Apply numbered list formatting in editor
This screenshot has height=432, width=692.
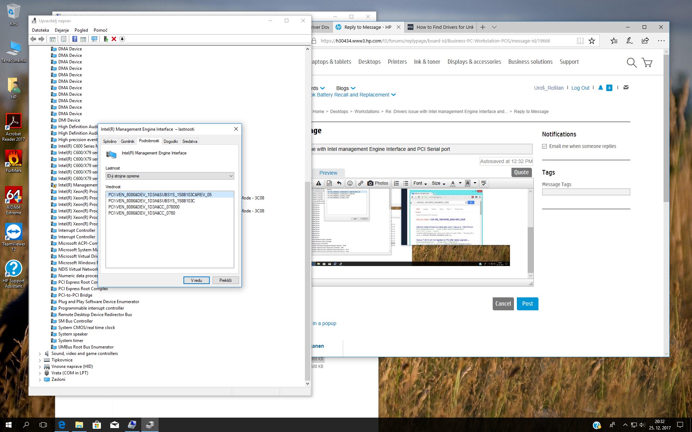[x=396, y=183]
